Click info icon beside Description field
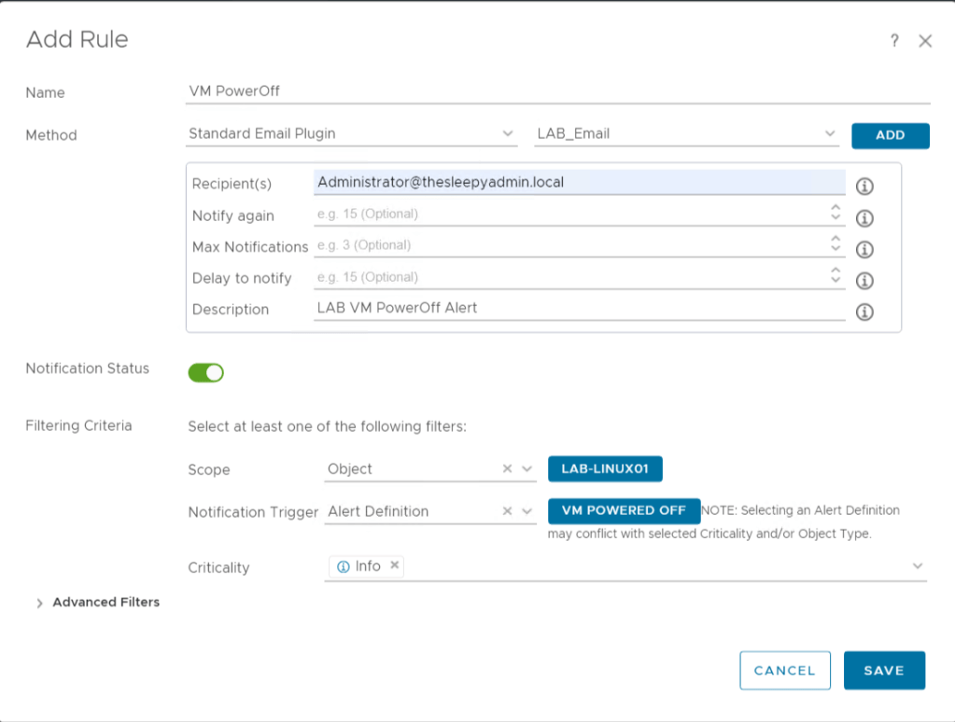 coord(864,312)
